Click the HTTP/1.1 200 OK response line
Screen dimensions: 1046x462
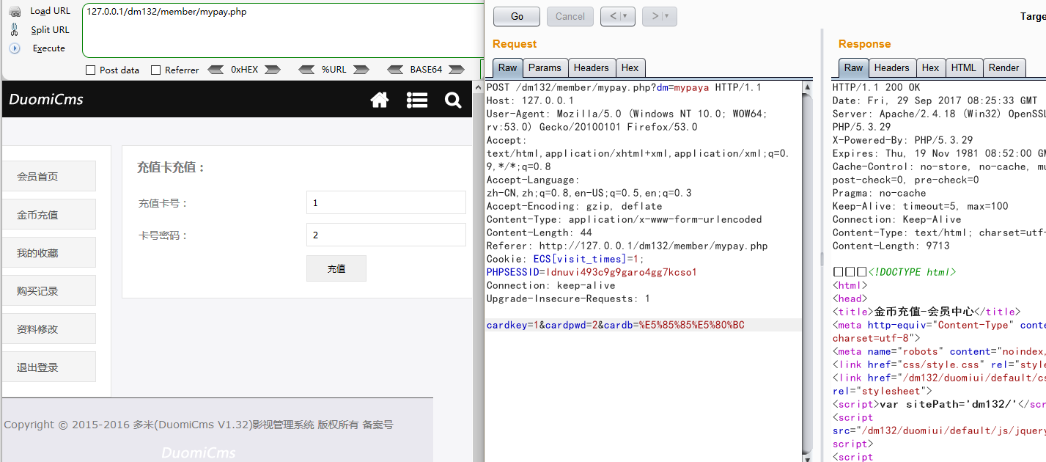[x=876, y=87]
